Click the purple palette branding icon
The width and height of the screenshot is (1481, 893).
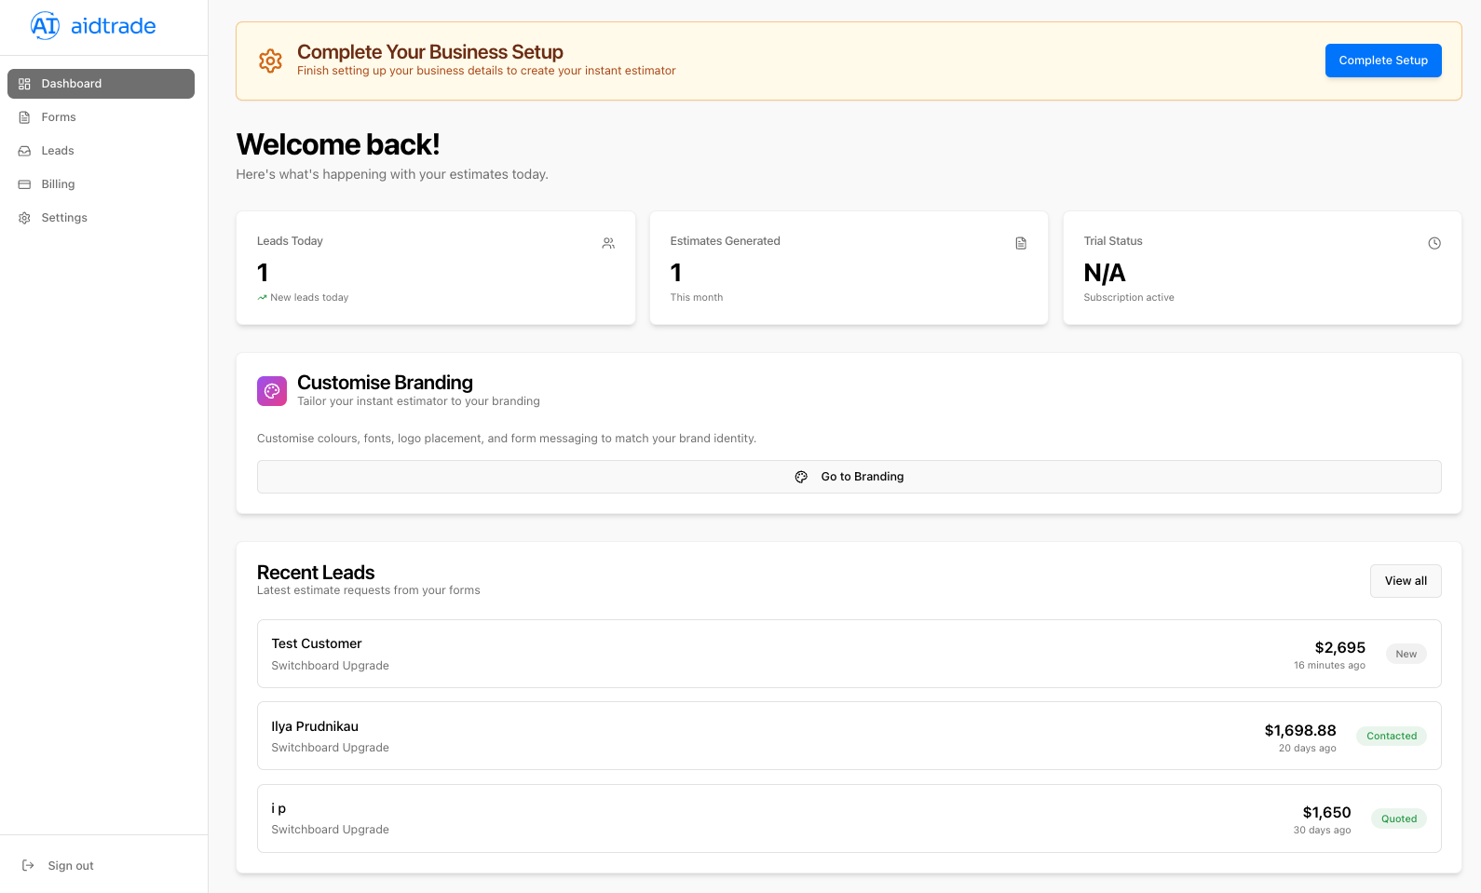tap(272, 391)
